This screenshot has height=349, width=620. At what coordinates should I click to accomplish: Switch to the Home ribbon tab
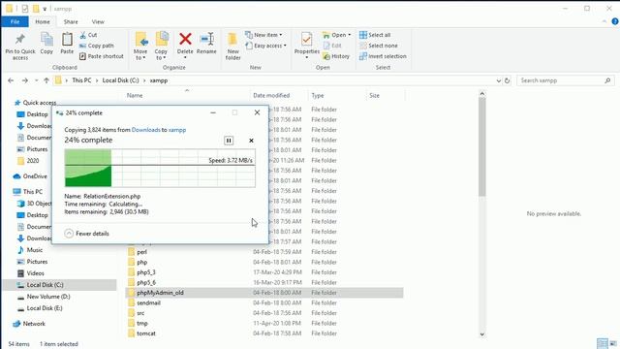point(43,21)
